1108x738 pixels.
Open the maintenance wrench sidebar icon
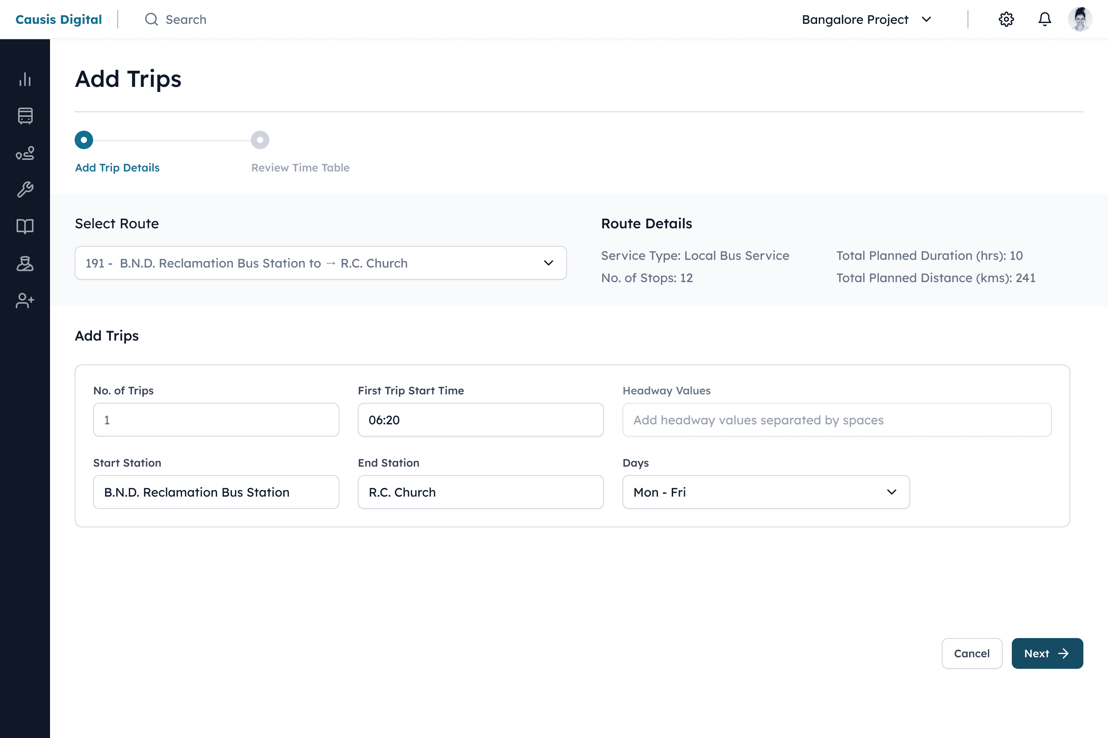(x=25, y=189)
